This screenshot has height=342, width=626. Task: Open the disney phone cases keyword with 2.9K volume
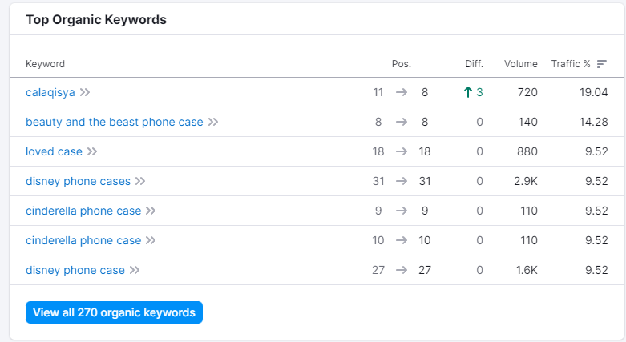(x=78, y=182)
